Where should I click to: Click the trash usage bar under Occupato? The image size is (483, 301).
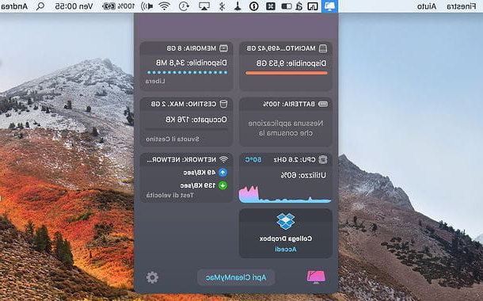coord(187,129)
